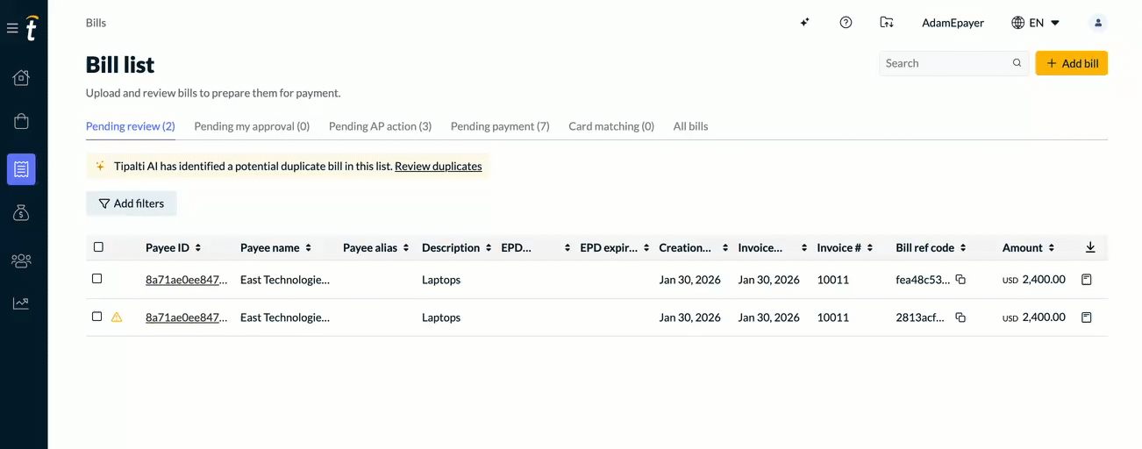The width and height of the screenshot is (1142, 449).
Task: Open the money bag payments sidebar icon
Action: (x=21, y=213)
